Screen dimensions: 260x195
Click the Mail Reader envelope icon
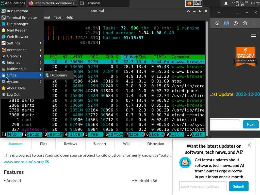coord(4,30)
